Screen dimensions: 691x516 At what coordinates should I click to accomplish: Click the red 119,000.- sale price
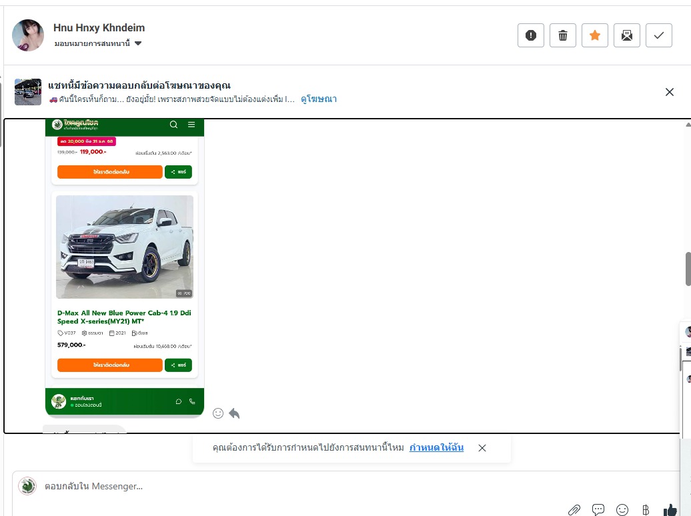(93, 151)
